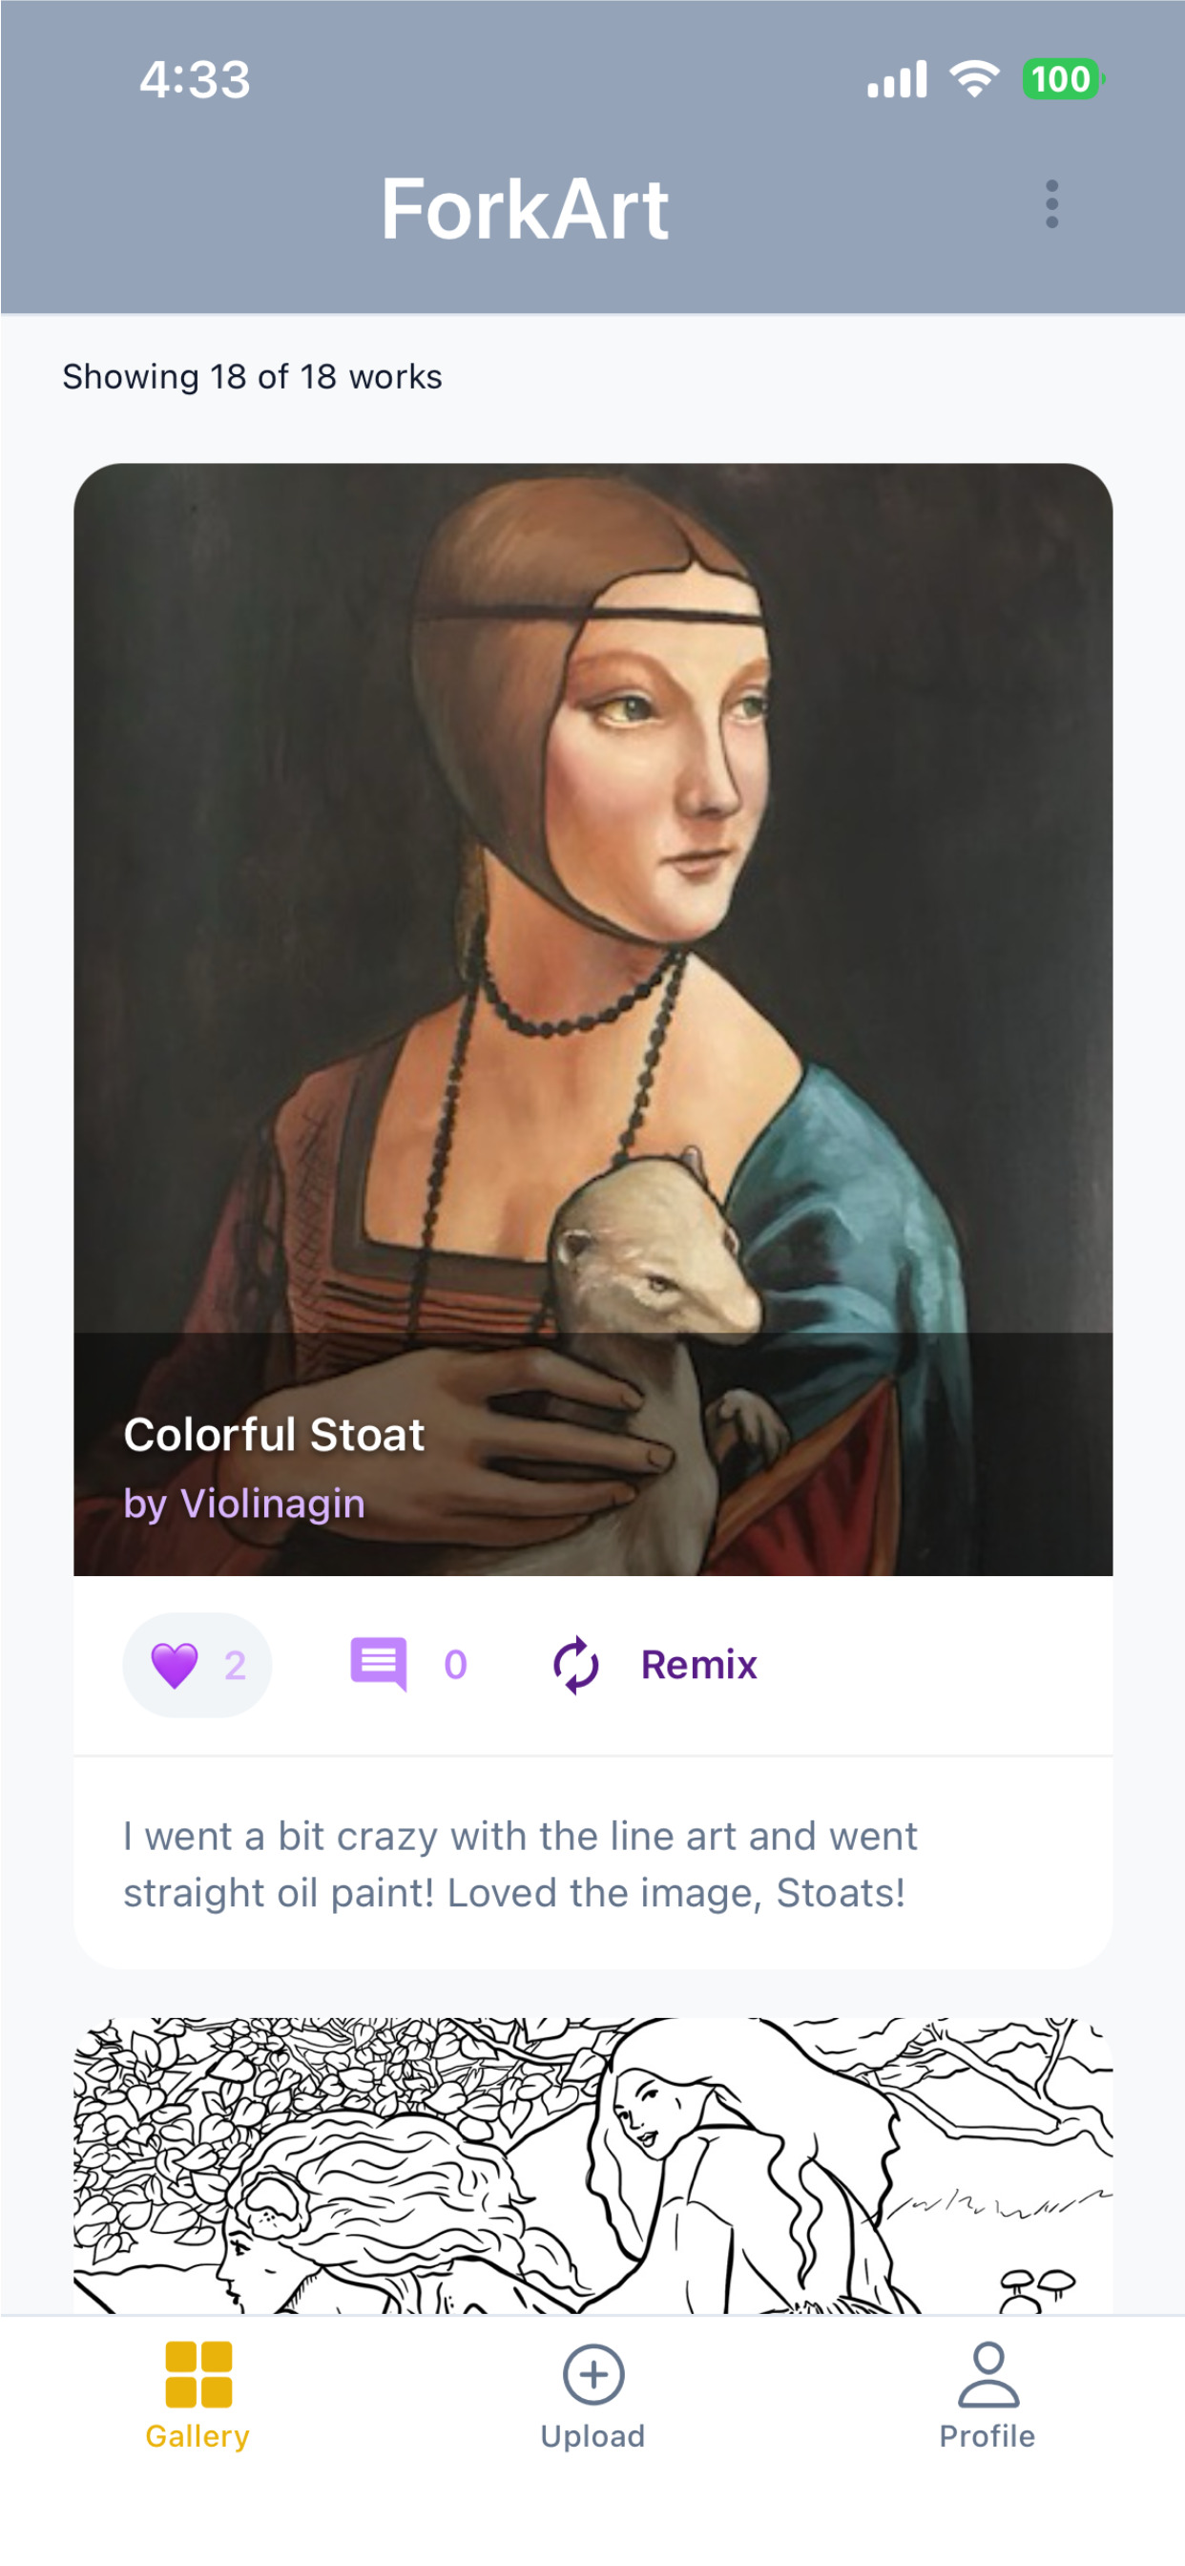Select the Gallery grid icon
Image resolution: width=1185 pixels, height=2566 pixels.
[x=198, y=2374]
